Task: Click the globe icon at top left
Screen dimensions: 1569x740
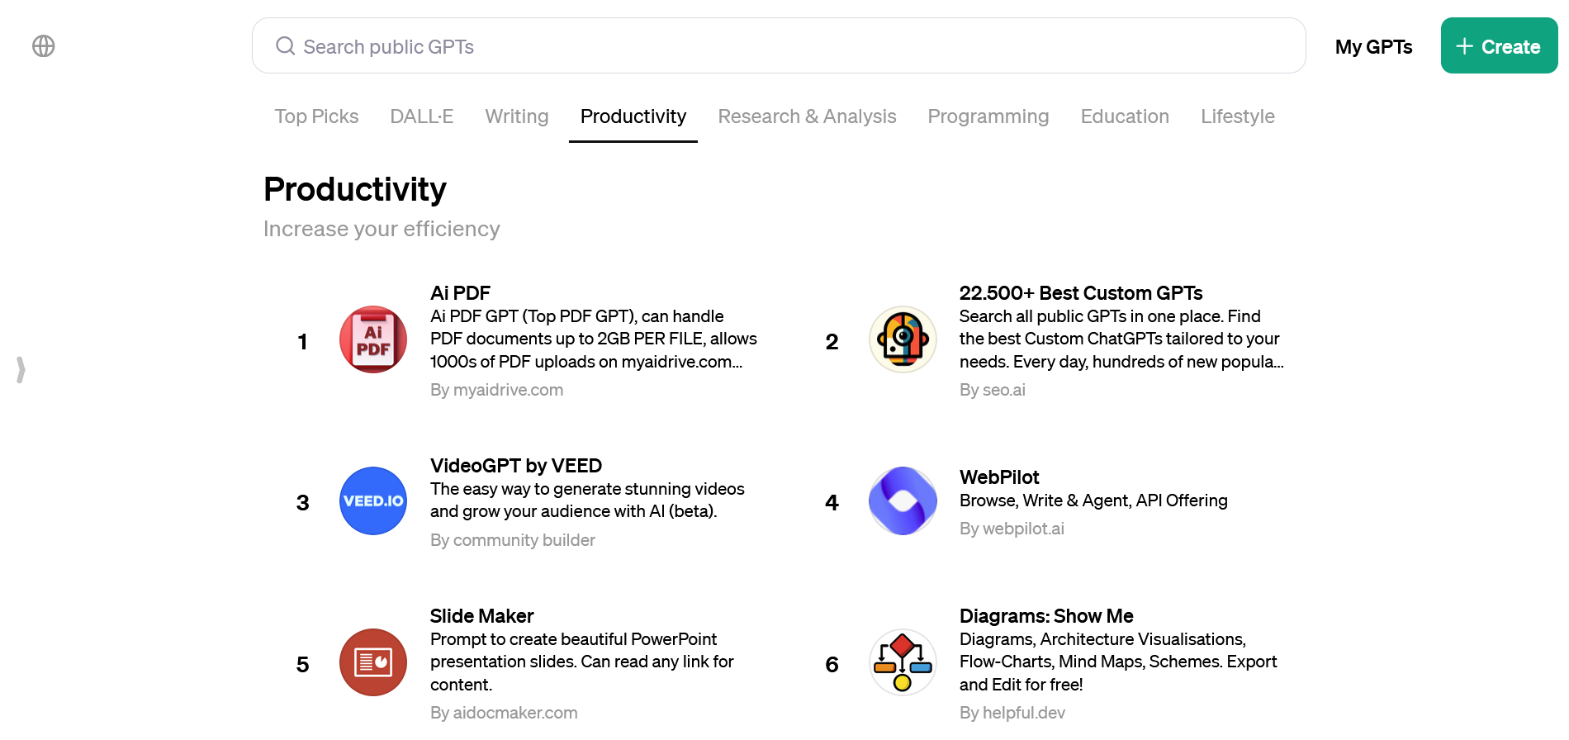Action: pyautogui.click(x=44, y=46)
